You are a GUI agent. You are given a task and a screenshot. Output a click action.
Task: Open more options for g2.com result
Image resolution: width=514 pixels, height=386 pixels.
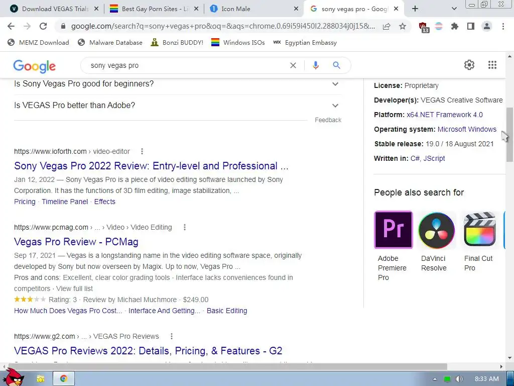tap(172, 336)
